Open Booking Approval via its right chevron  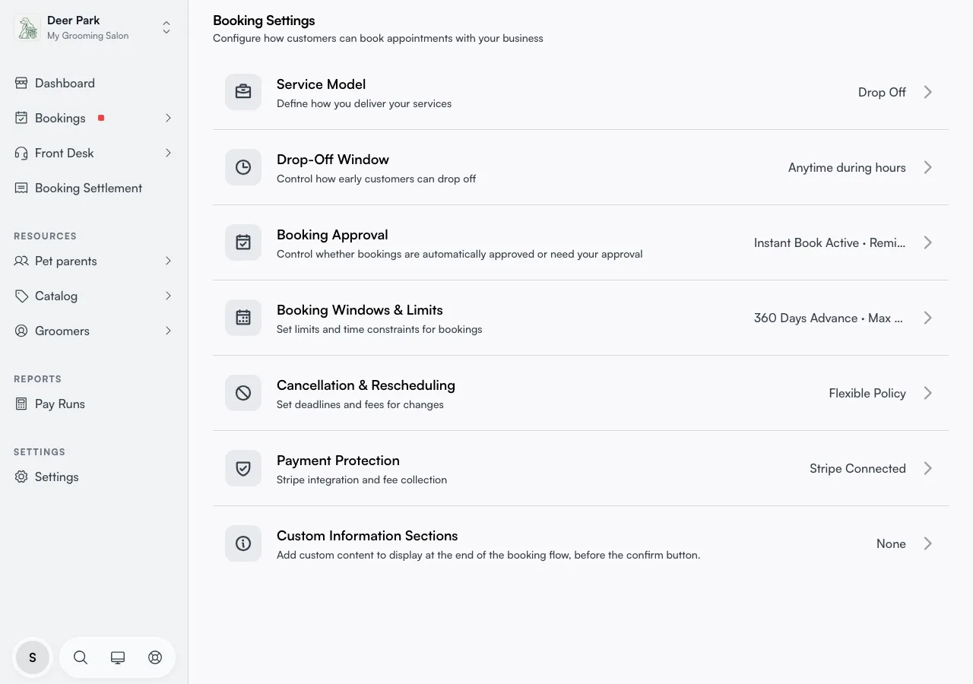click(927, 242)
